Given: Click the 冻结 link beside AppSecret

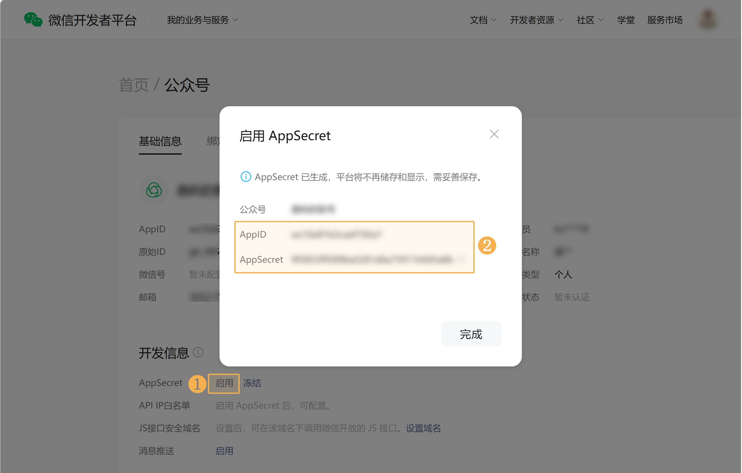Looking at the screenshot, I should [252, 383].
